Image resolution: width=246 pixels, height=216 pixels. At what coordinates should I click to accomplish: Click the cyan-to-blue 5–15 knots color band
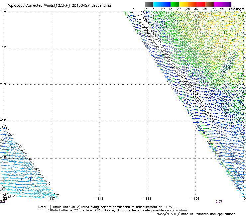coord(162,4)
